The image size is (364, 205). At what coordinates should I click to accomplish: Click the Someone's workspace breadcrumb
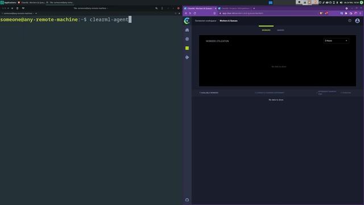(205, 20)
